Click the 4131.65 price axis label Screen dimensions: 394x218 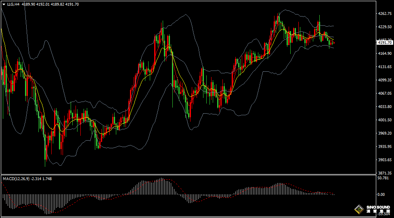point(384,67)
